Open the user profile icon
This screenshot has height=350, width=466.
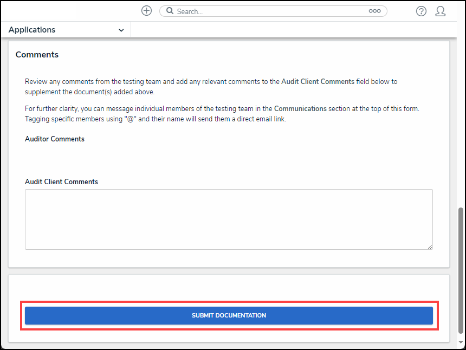[441, 11]
